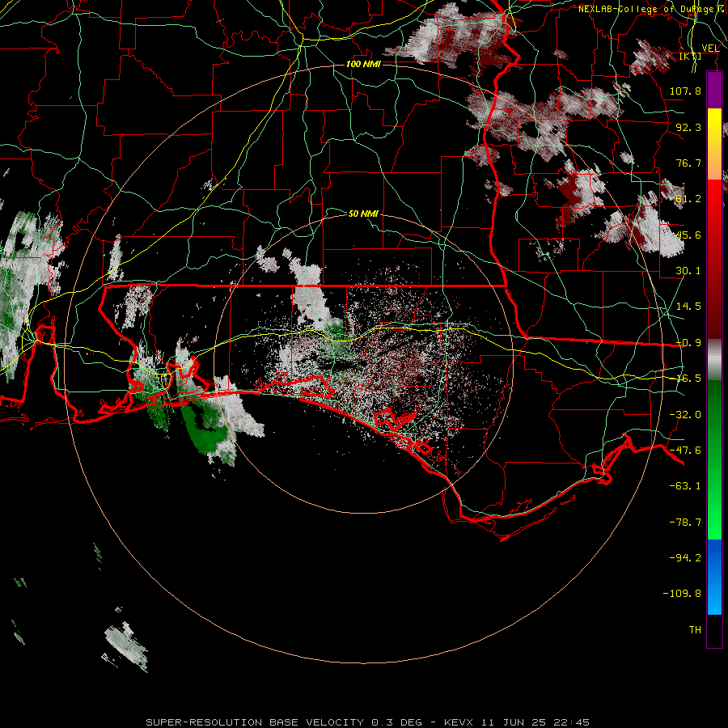Click the NEXLAB-College of DuPage watermark text
728x728 pixels.
click(652, 9)
